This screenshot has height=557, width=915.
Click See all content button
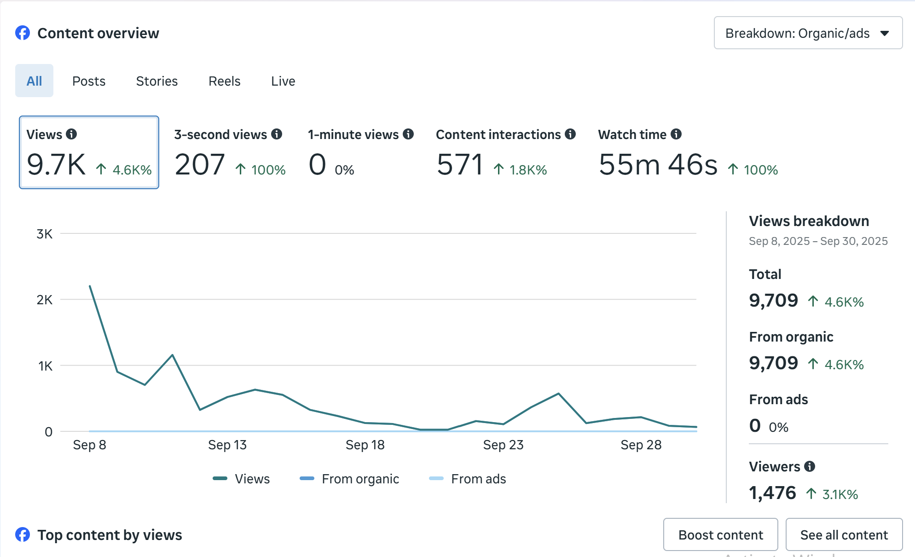[844, 534]
